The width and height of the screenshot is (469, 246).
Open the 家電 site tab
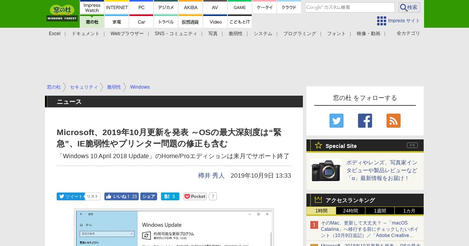click(x=117, y=21)
